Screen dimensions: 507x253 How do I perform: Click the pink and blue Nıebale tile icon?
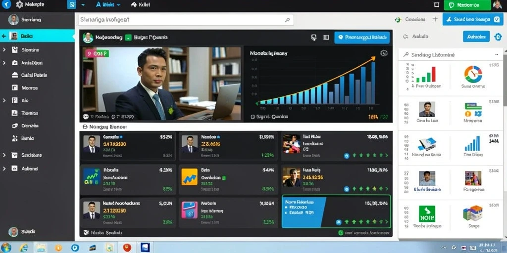pos(190,210)
